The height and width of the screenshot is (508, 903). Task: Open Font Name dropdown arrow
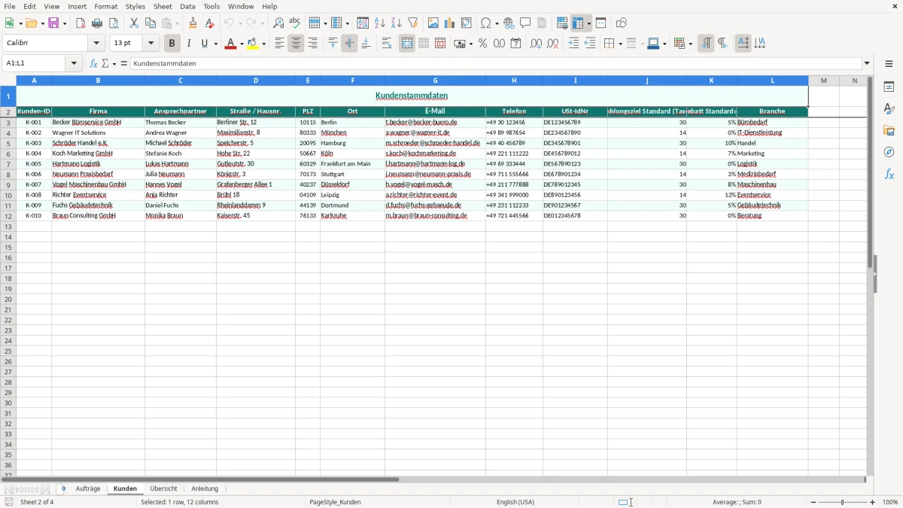click(96, 44)
